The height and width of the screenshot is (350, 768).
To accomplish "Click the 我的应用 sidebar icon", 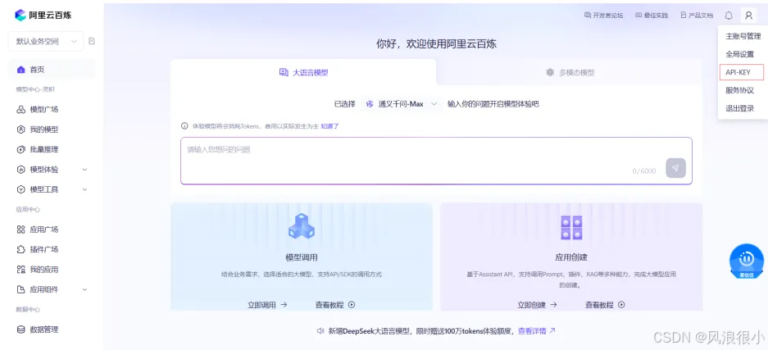I will click(x=21, y=270).
